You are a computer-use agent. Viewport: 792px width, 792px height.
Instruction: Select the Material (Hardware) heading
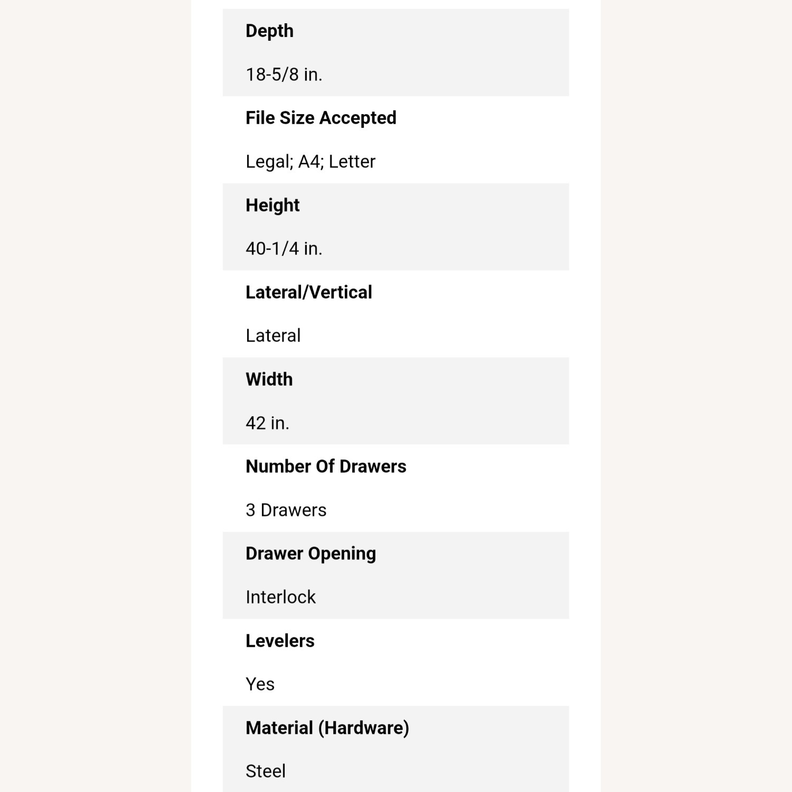point(327,728)
